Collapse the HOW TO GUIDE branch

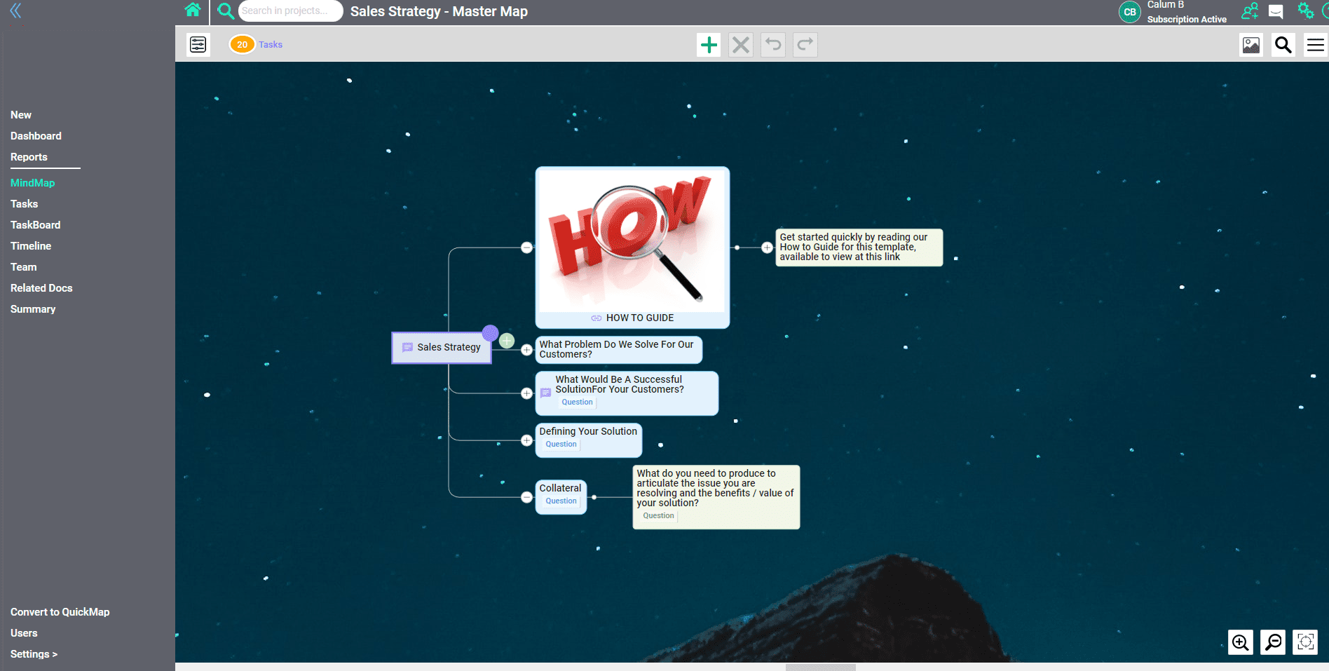[526, 248]
